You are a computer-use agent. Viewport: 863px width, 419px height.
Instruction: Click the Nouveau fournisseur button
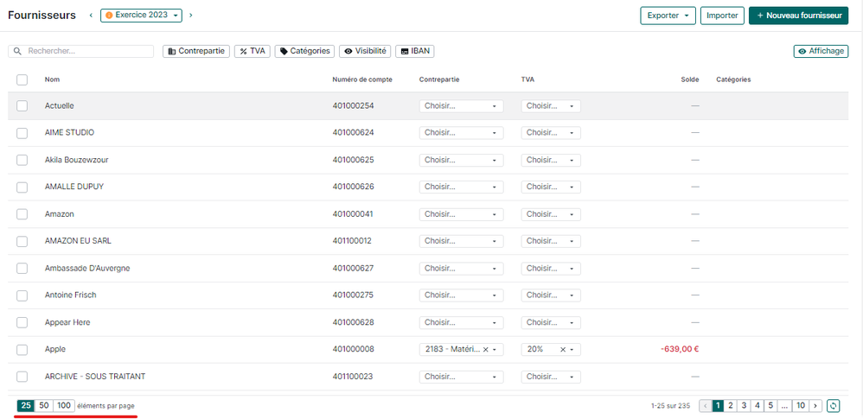(x=798, y=16)
